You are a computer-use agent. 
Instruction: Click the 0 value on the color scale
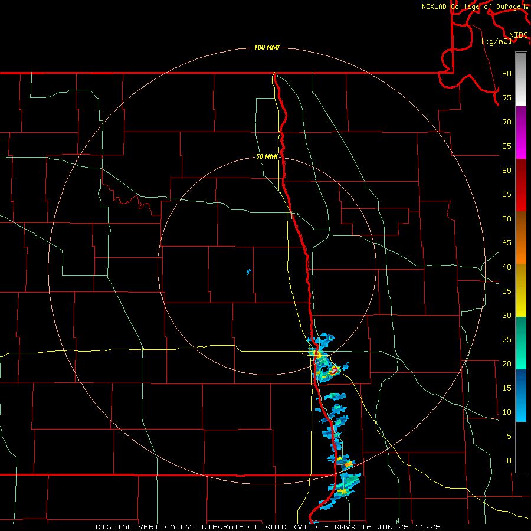[509, 461]
